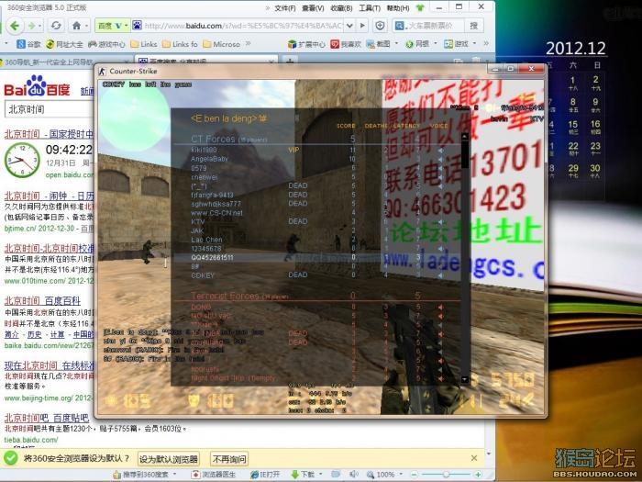Viewport: 642px width, 482px height.
Task: Open 北京时间_百度百科 search result
Action: [42, 301]
